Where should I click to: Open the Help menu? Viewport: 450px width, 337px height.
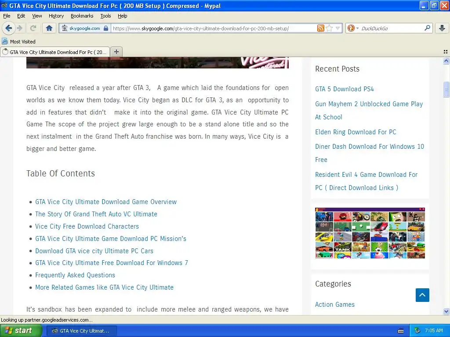pyautogui.click(x=122, y=16)
